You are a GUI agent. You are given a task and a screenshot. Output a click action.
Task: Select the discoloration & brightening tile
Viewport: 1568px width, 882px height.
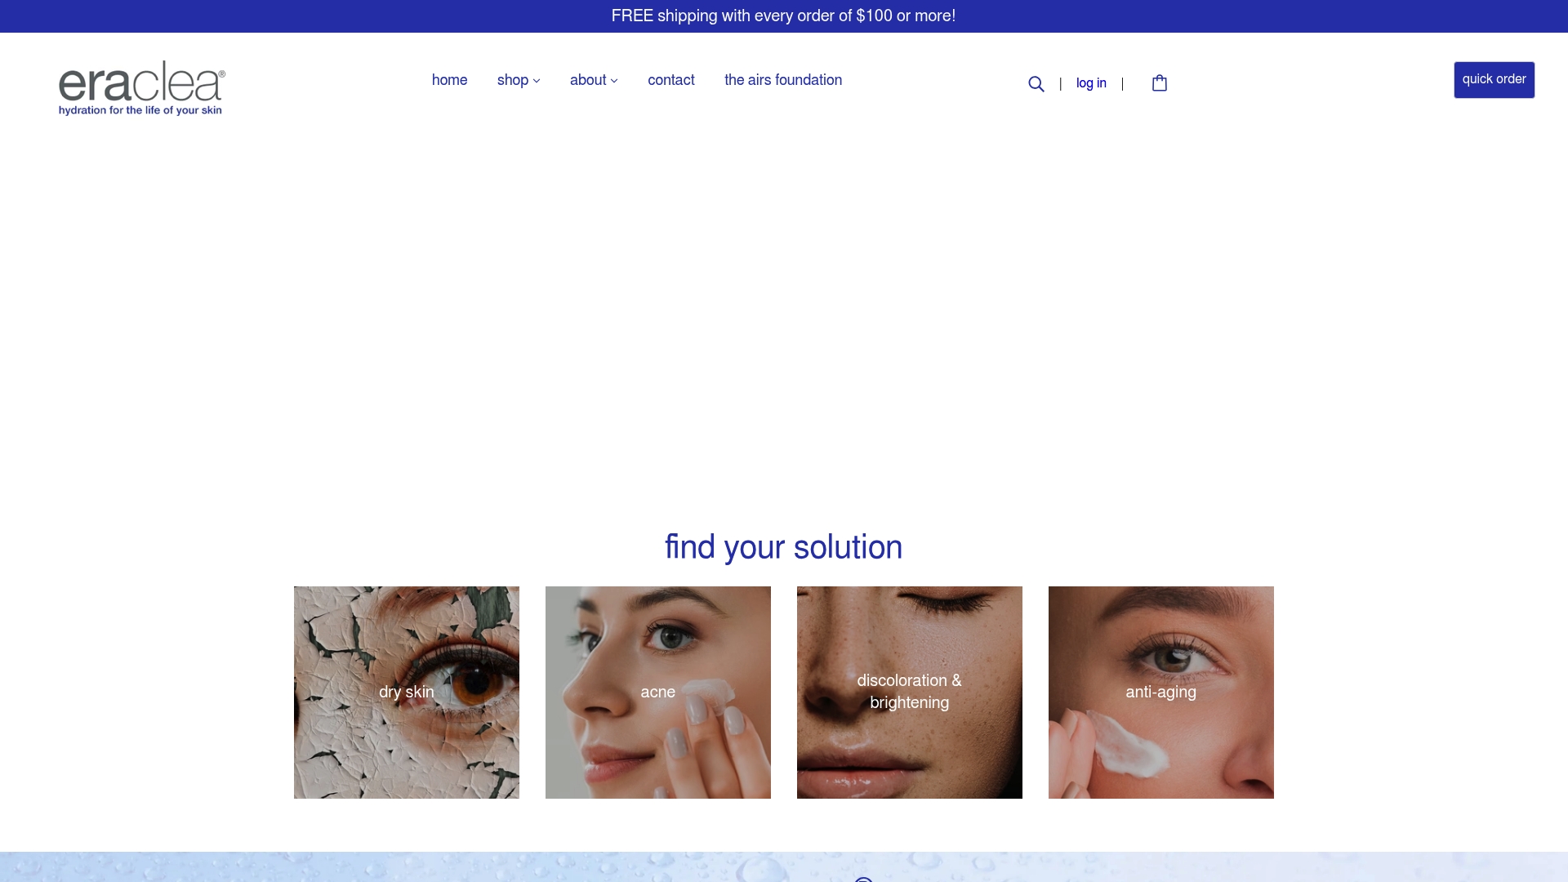coord(910,693)
